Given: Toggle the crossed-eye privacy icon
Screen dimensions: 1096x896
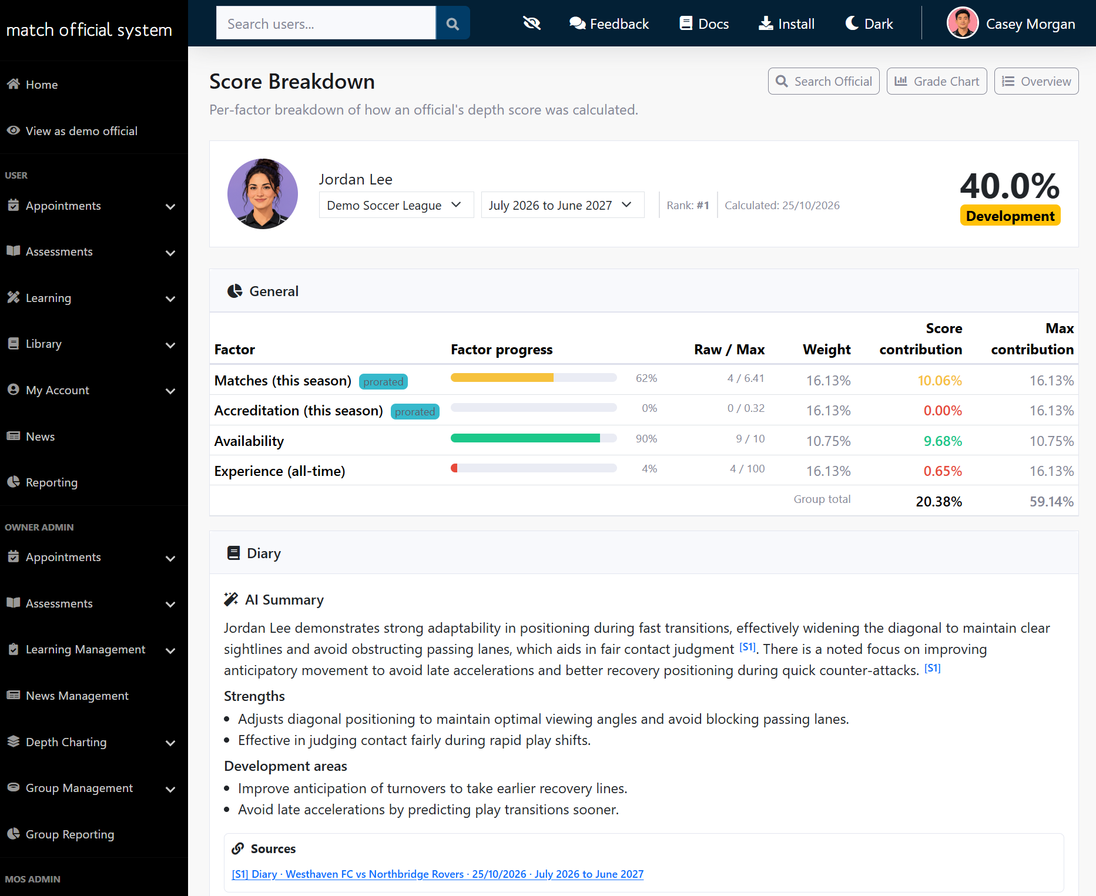Looking at the screenshot, I should click(x=532, y=24).
